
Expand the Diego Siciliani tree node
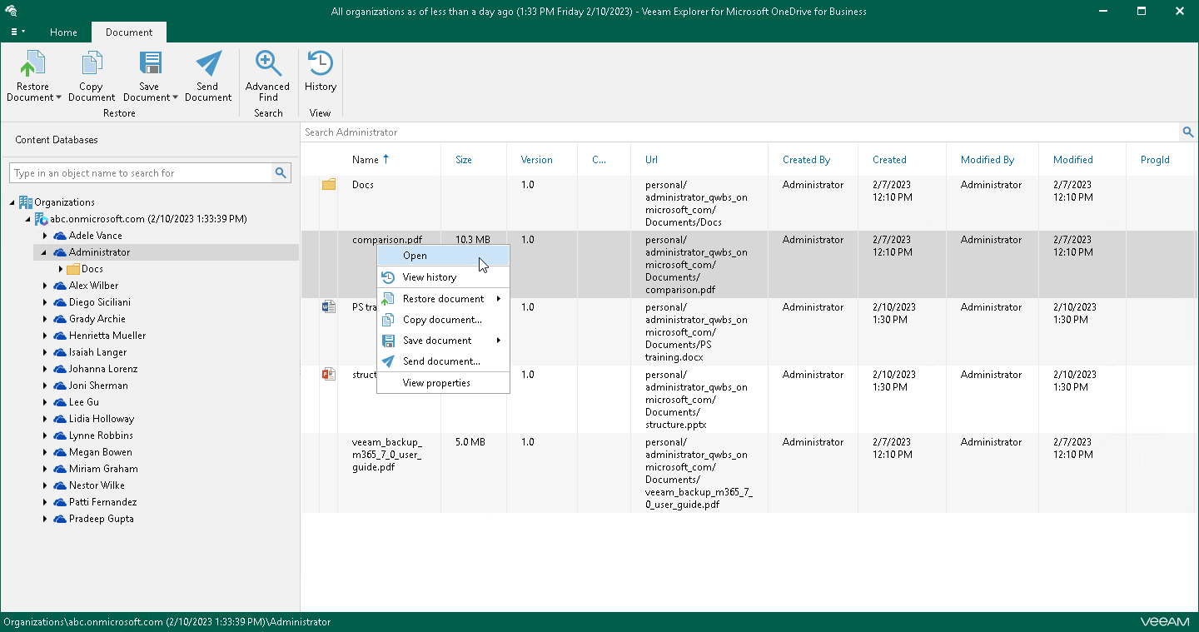(45, 302)
